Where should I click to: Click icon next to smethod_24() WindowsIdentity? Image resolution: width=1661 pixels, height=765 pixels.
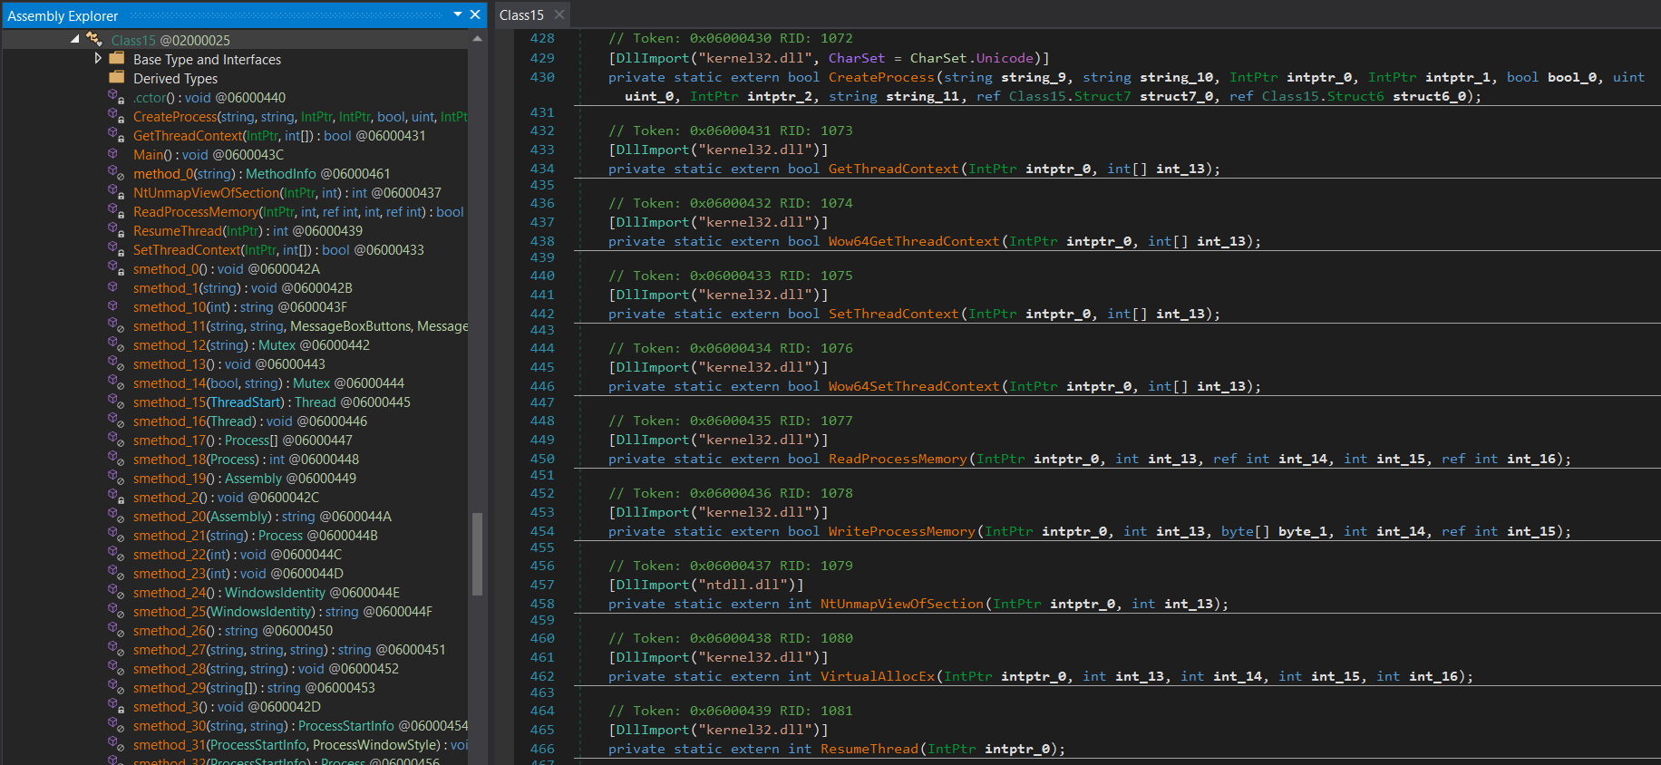(x=116, y=592)
